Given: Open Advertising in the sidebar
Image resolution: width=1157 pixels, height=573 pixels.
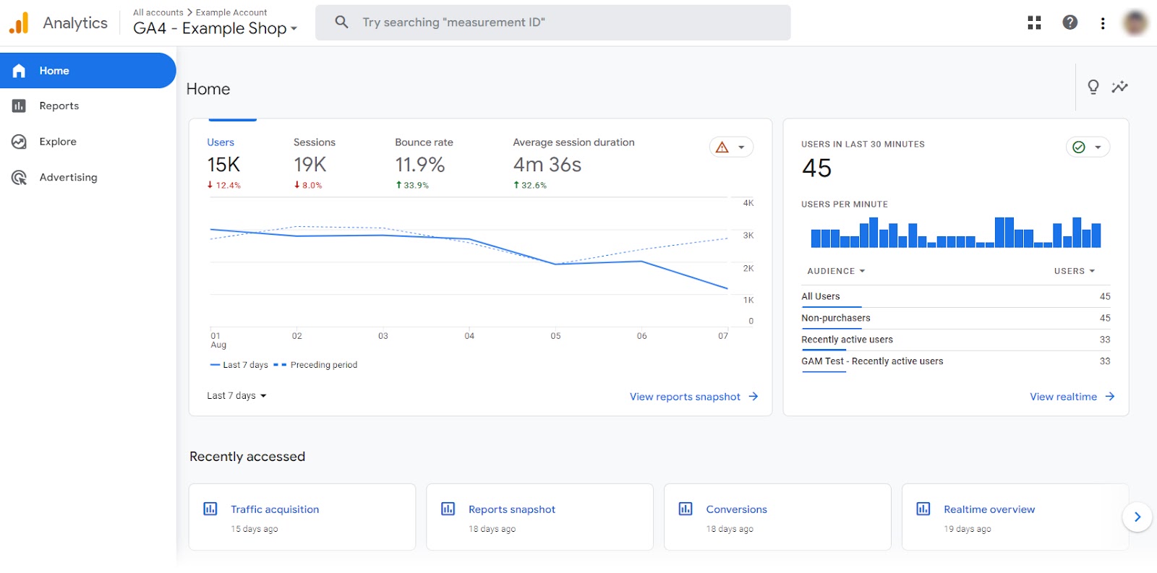Looking at the screenshot, I should [x=68, y=178].
